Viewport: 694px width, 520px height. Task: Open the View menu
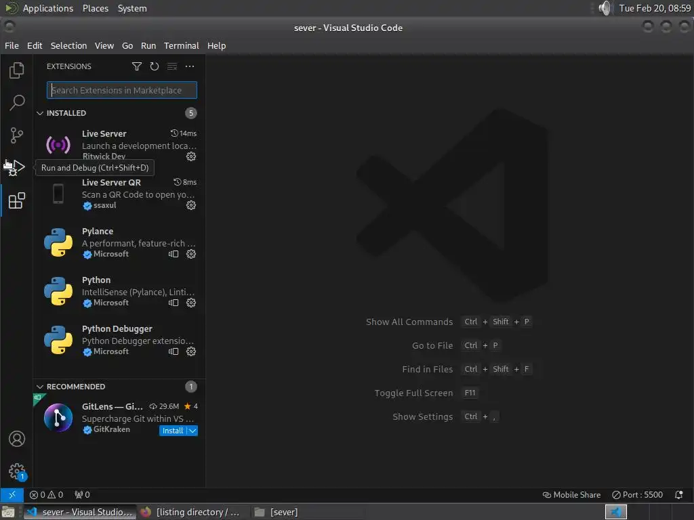point(104,45)
